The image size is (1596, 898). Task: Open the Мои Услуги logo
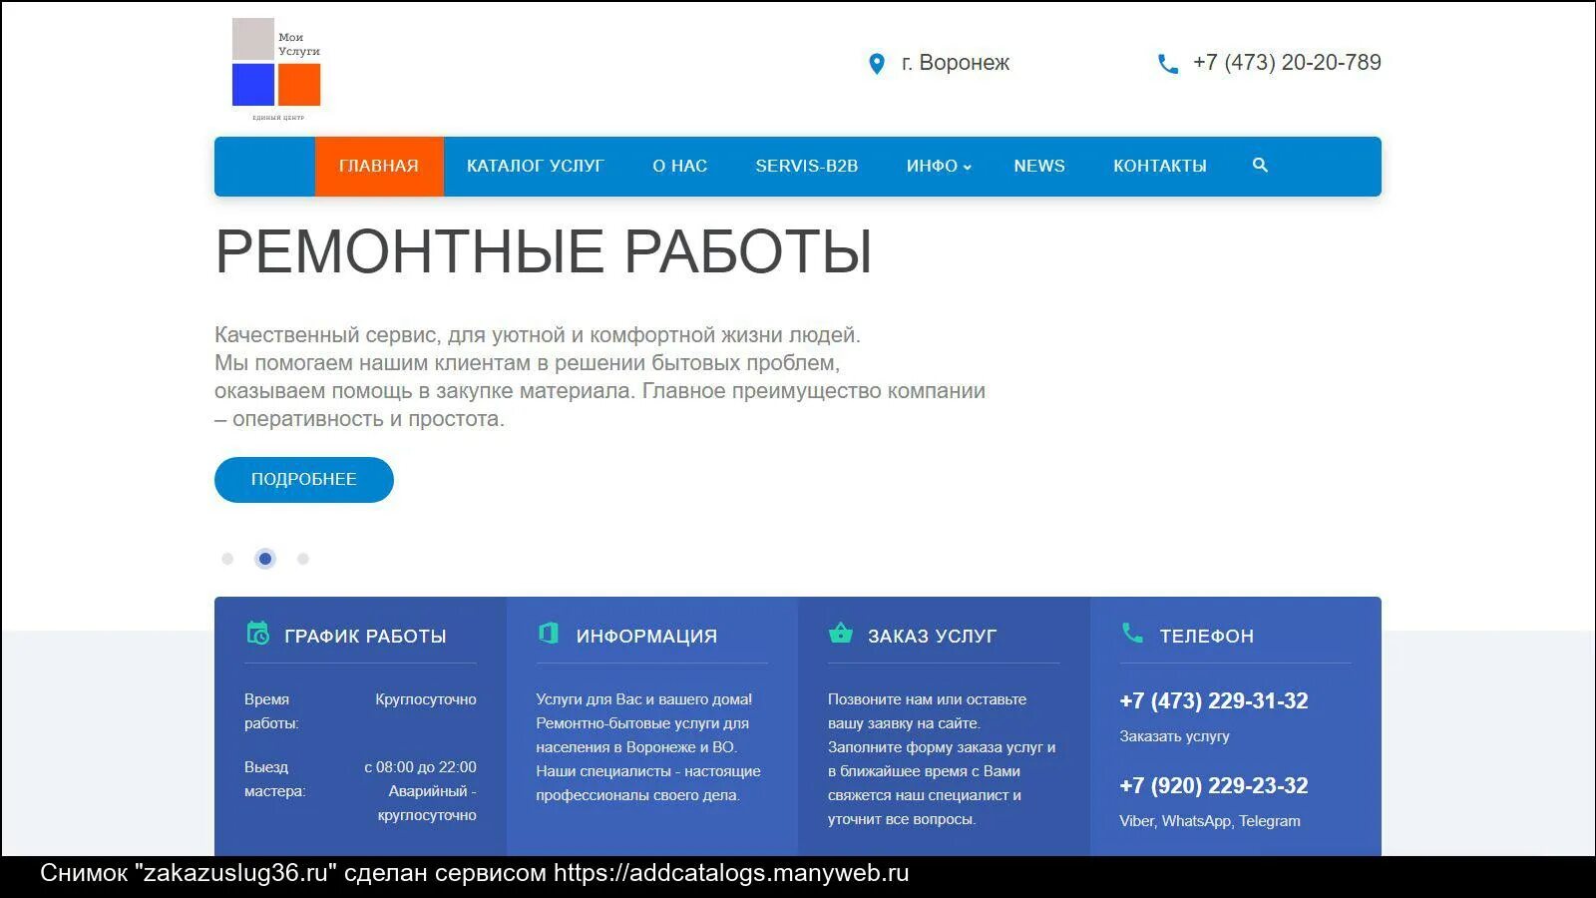(276, 68)
